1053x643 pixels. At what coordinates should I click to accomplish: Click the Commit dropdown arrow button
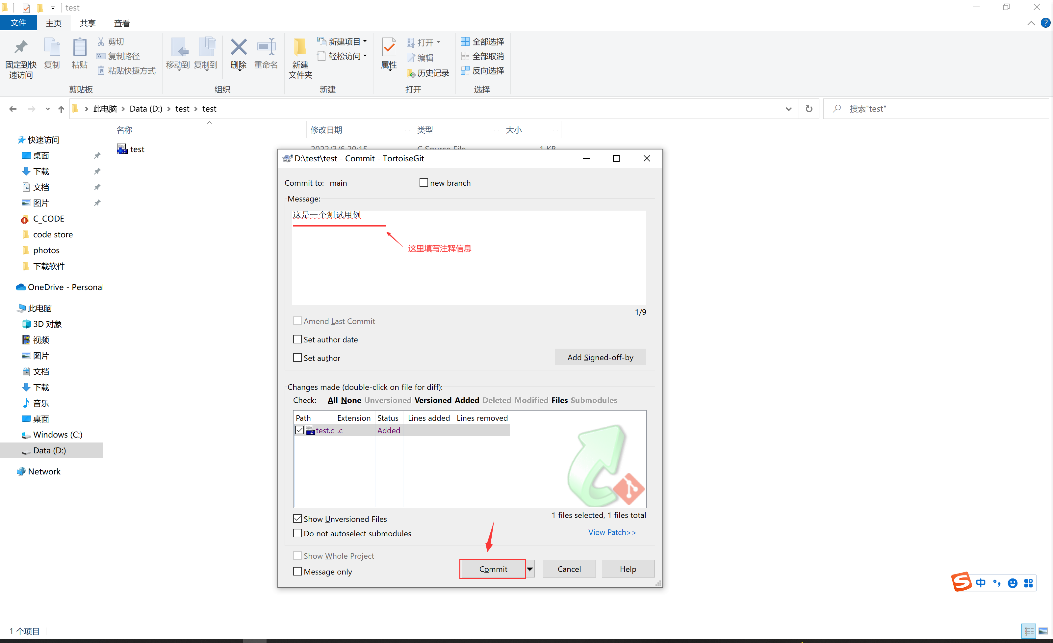click(530, 569)
